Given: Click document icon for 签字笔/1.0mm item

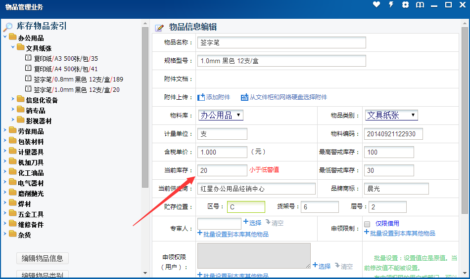Looking at the screenshot, I should tap(28, 88).
